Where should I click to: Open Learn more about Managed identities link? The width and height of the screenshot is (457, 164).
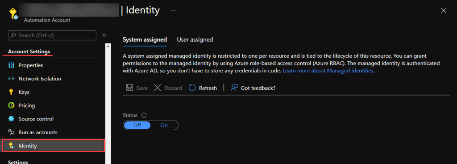click(x=328, y=71)
